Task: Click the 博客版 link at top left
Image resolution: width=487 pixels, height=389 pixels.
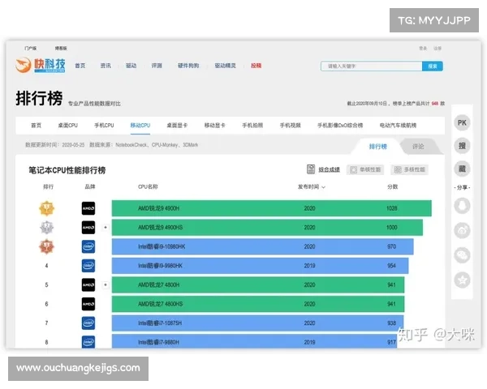Action: [x=61, y=48]
